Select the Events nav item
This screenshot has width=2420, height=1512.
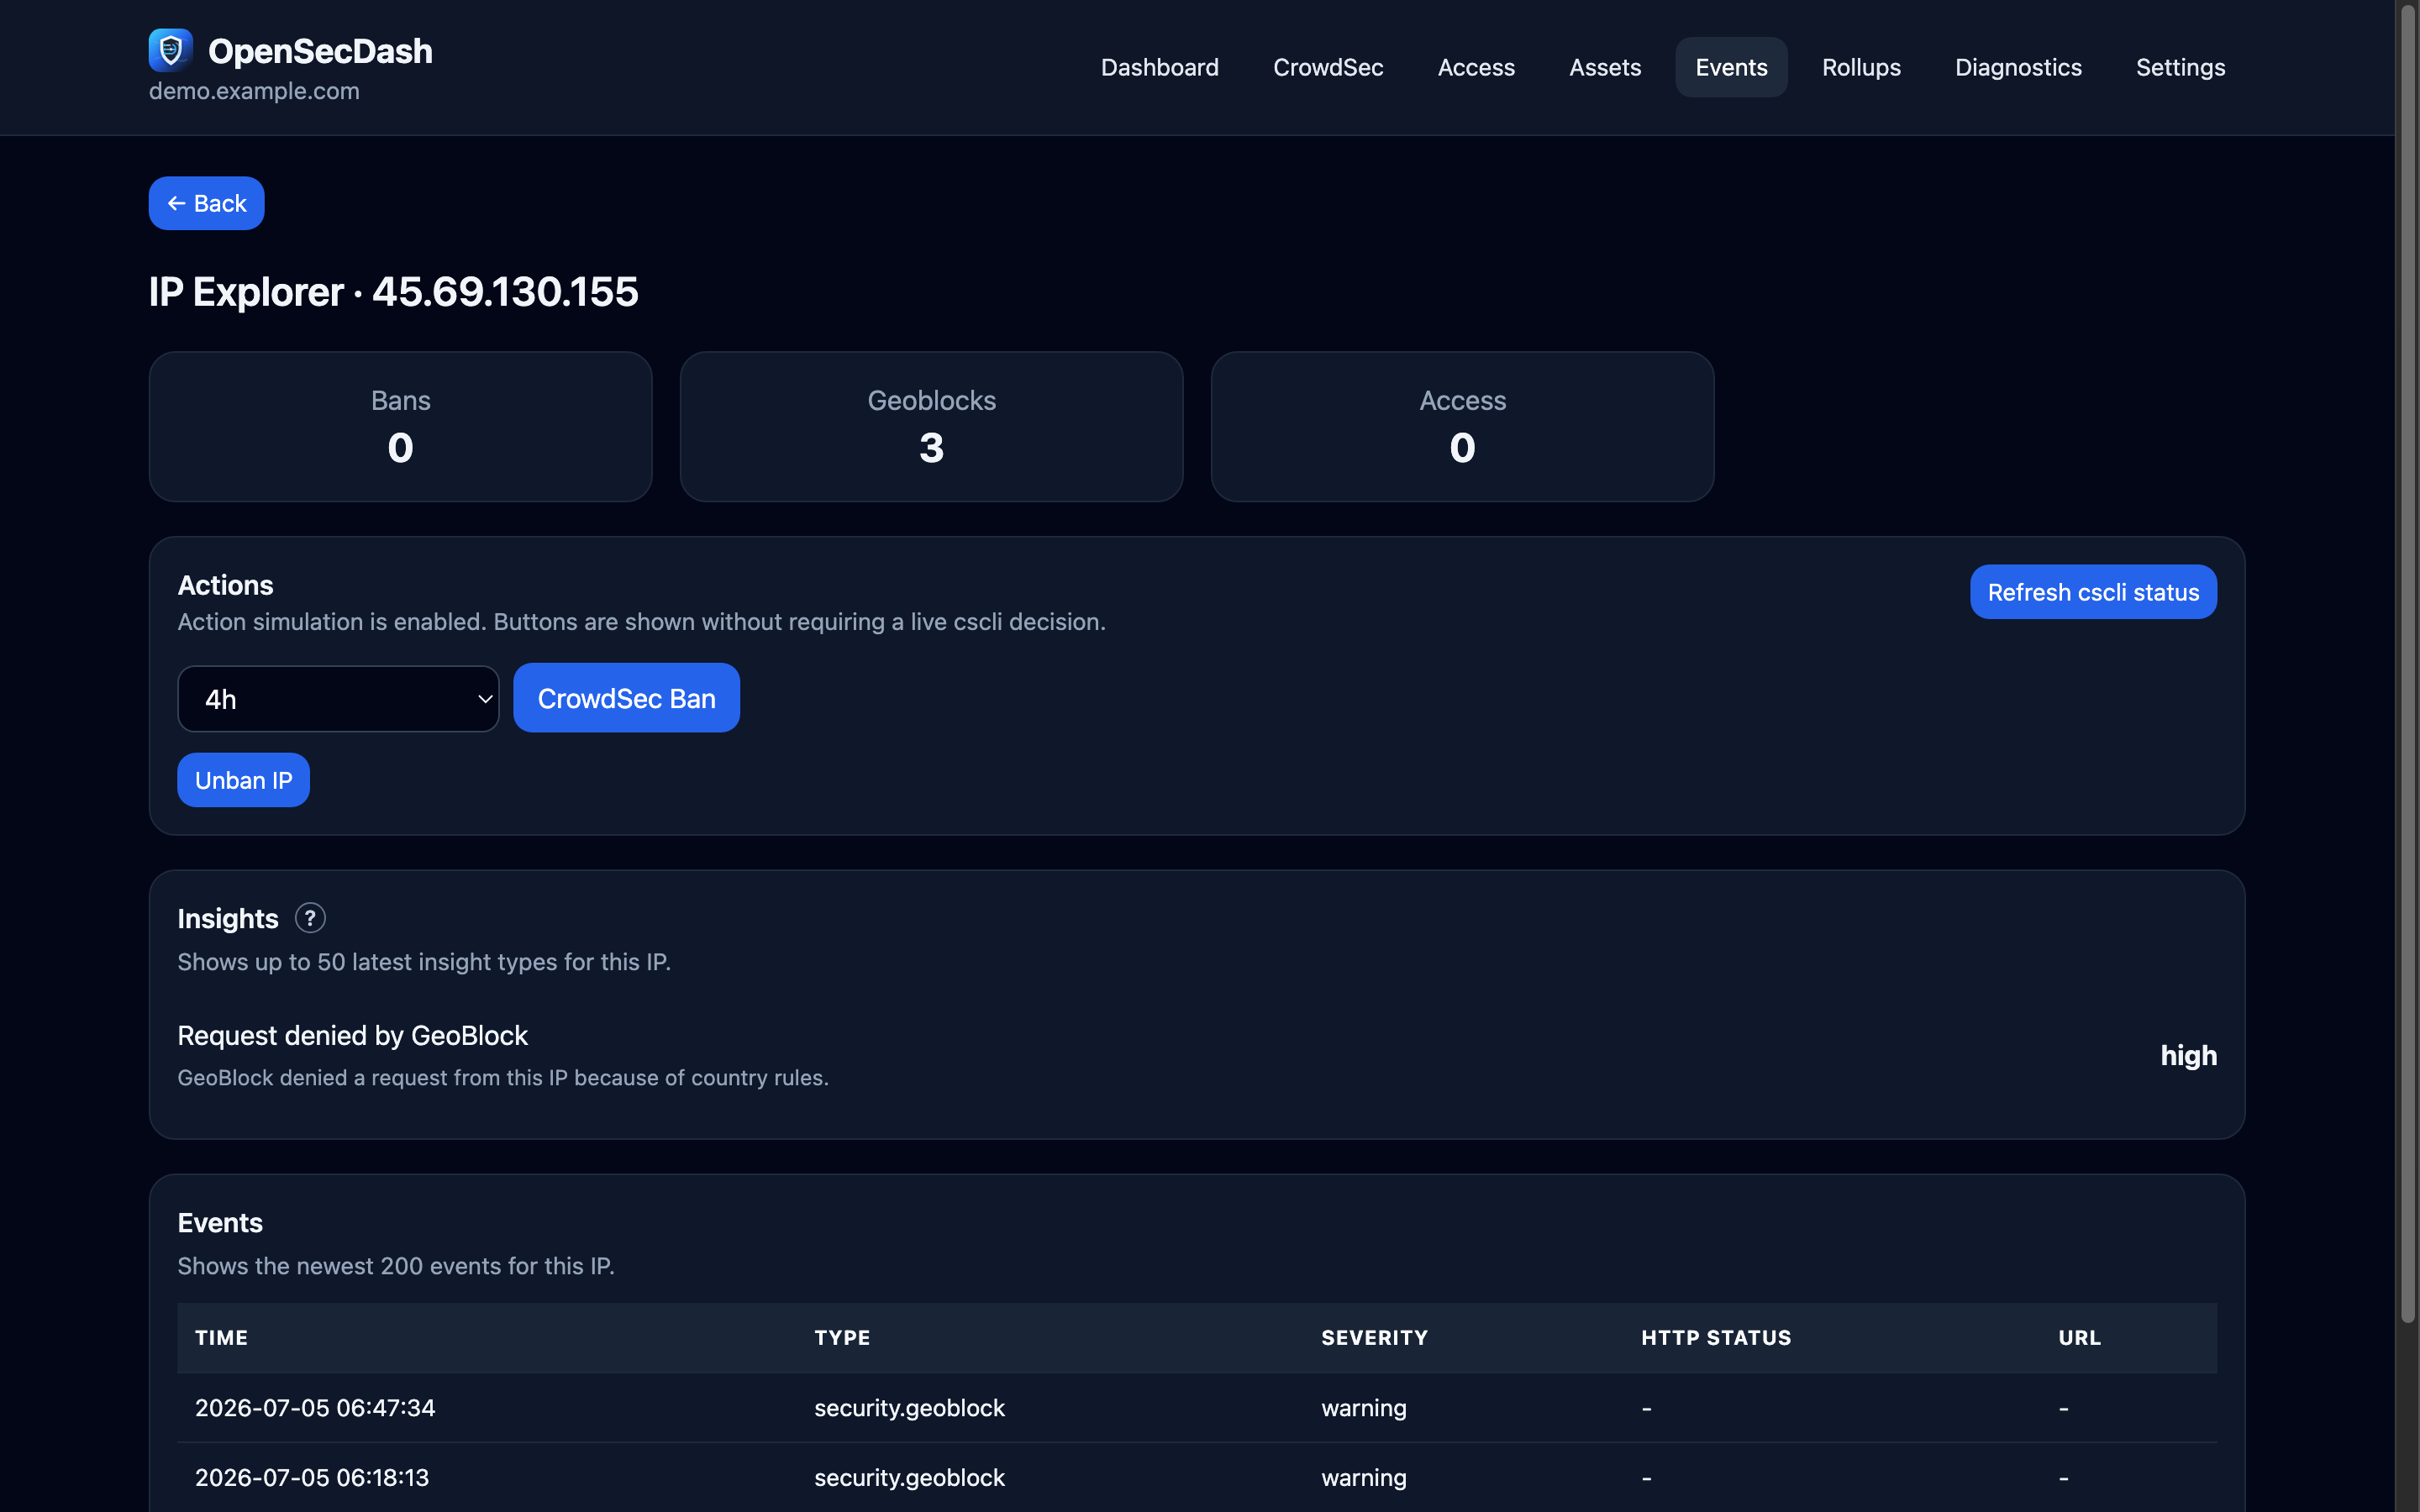pyautogui.click(x=1731, y=67)
